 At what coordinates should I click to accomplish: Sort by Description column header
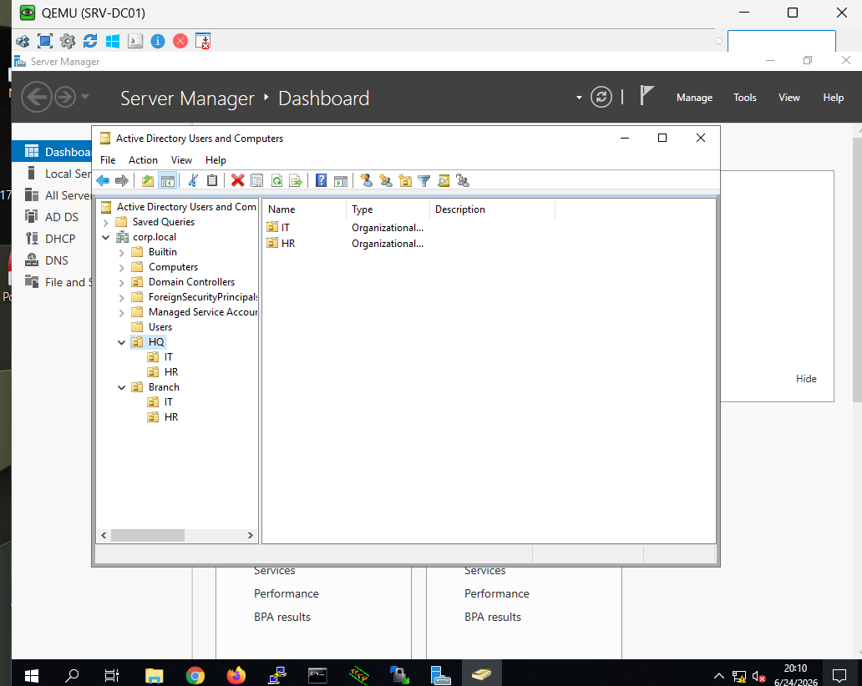pyautogui.click(x=492, y=209)
